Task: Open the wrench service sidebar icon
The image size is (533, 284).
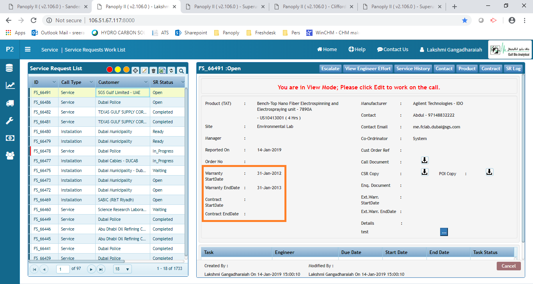Action: (x=10, y=121)
